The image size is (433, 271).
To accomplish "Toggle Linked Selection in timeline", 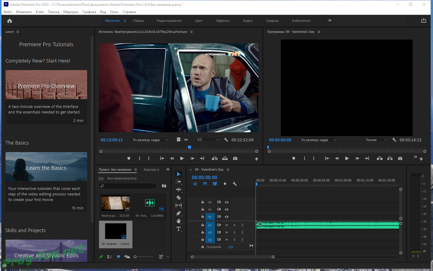I will (x=215, y=184).
